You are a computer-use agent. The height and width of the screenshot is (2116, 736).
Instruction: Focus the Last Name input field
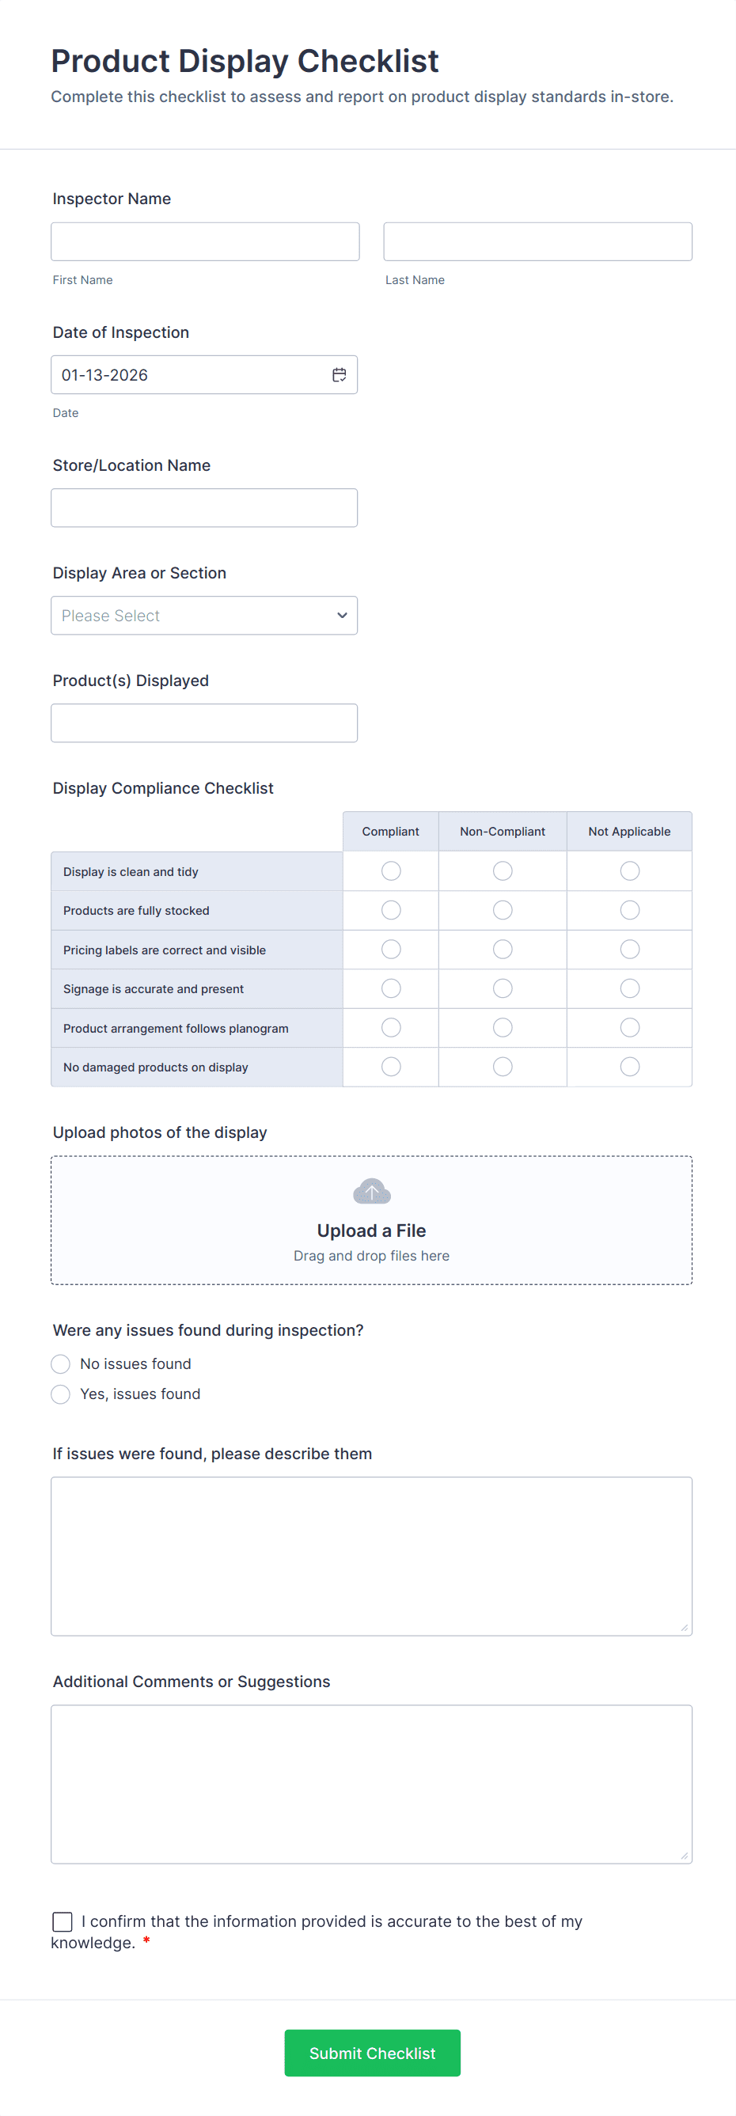pos(537,241)
